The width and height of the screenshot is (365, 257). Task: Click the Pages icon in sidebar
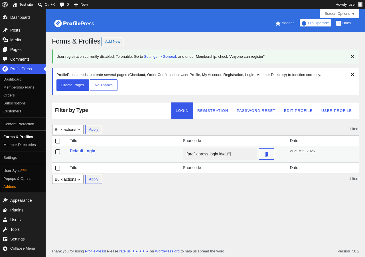[x=5, y=50]
